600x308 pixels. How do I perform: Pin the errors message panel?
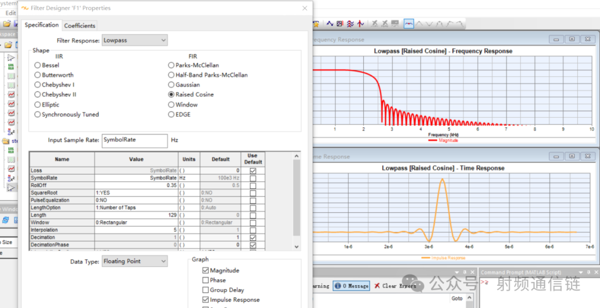(465, 272)
